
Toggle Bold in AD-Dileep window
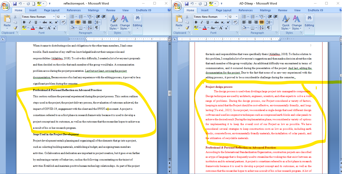(x=196, y=22)
